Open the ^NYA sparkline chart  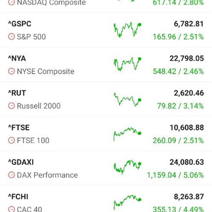pyautogui.click(x=127, y=64)
